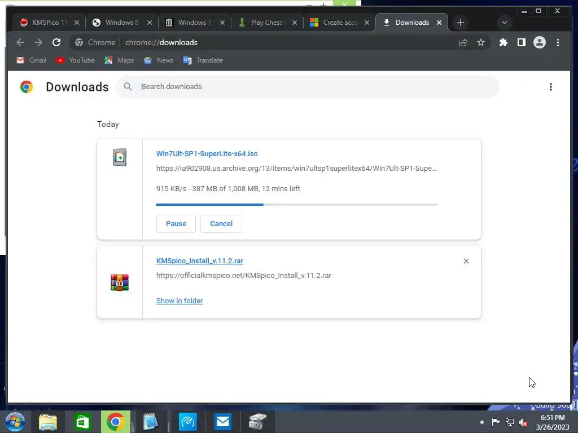Click the ISO download progress bar
578x433 pixels.
(x=297, y=204)
